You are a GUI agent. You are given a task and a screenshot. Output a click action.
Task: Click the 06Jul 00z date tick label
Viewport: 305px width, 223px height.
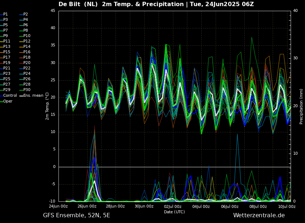tap(230, 206)
